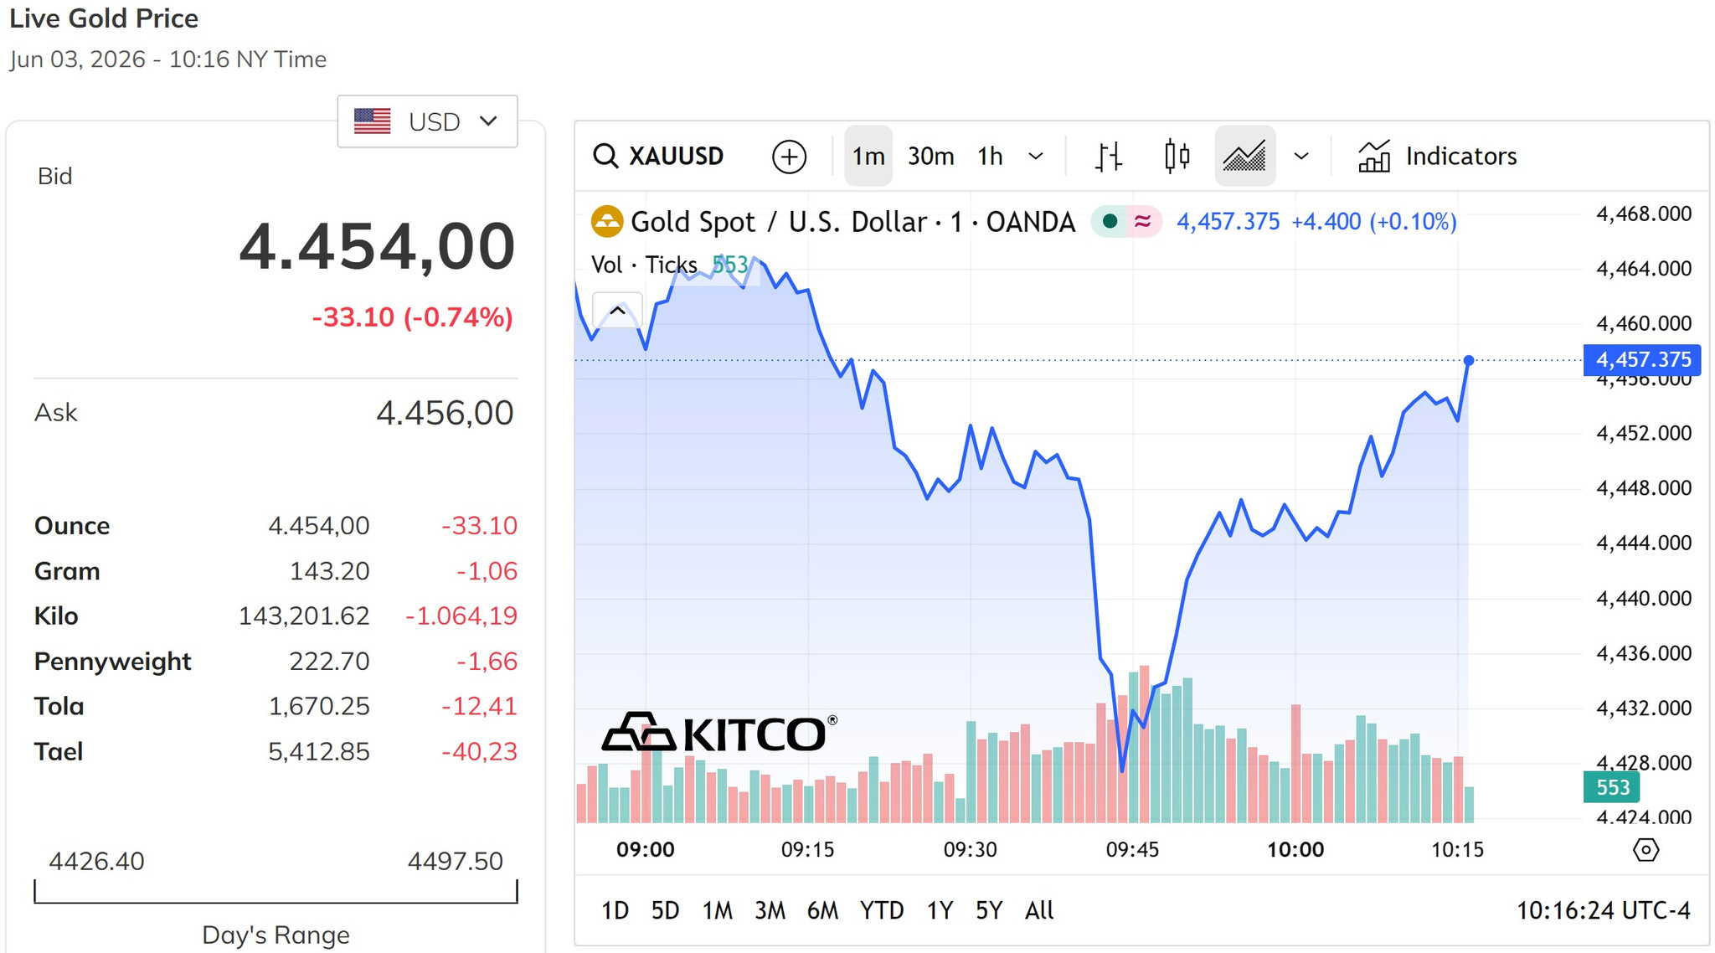Image resolution: width=1715 pixels, height=953 pixels.
Task: Select the area chart style icon
Action: (x=1244, y=157)
